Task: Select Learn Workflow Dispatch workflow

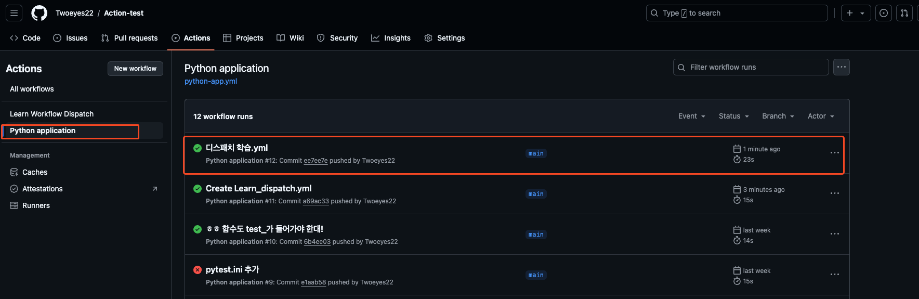Action: point(51,114)
